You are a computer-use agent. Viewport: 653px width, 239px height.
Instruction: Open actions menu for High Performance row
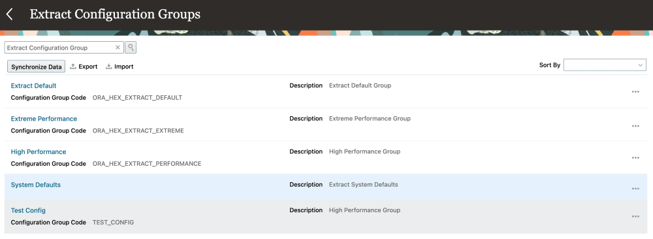point(635,158)
